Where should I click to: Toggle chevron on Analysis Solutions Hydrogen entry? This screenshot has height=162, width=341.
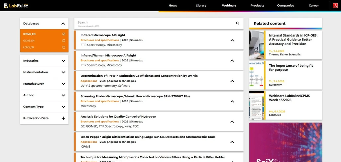232,122
